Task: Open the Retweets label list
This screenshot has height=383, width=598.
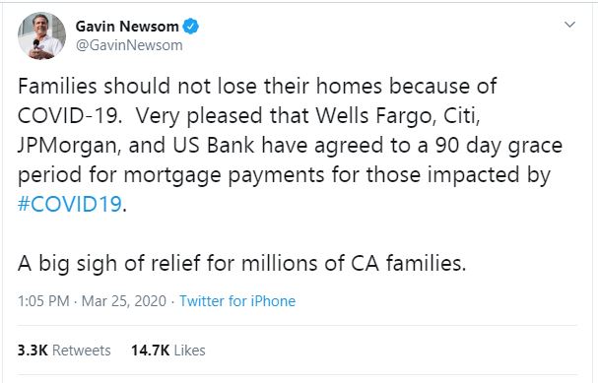Action: click(82, 351)
